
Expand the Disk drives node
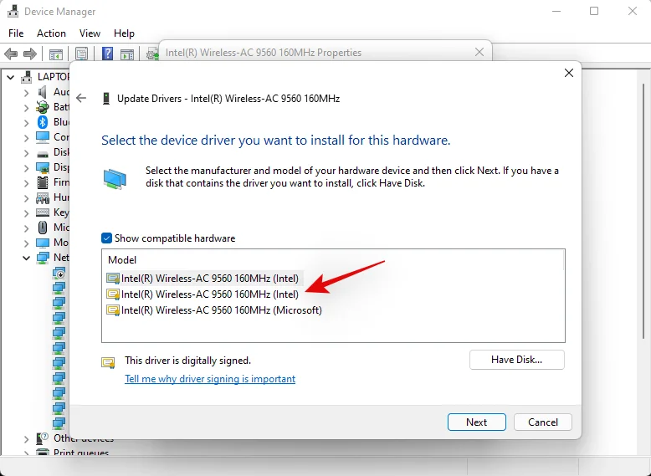pyautogui.click(x=26, y=153)
